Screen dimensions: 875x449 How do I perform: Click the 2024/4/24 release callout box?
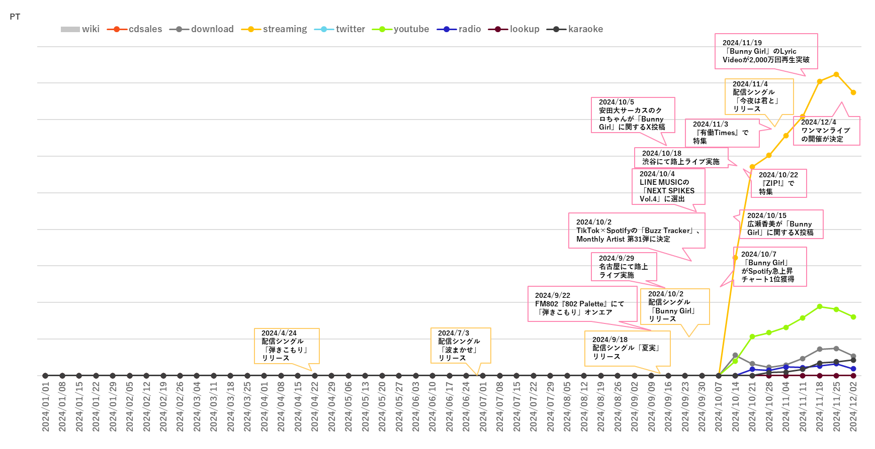pos(286,346)
